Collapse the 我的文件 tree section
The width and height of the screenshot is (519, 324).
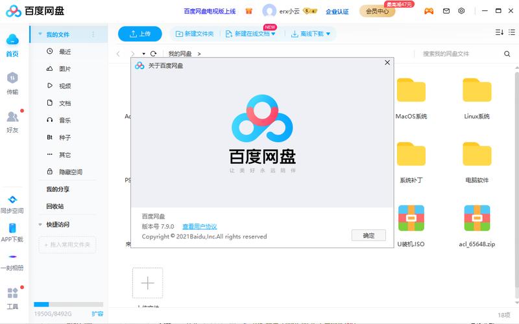pos(40,34)
